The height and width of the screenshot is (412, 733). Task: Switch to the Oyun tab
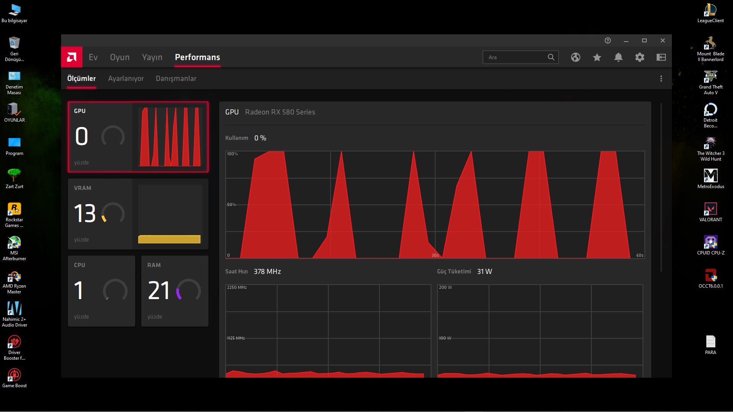120,57
